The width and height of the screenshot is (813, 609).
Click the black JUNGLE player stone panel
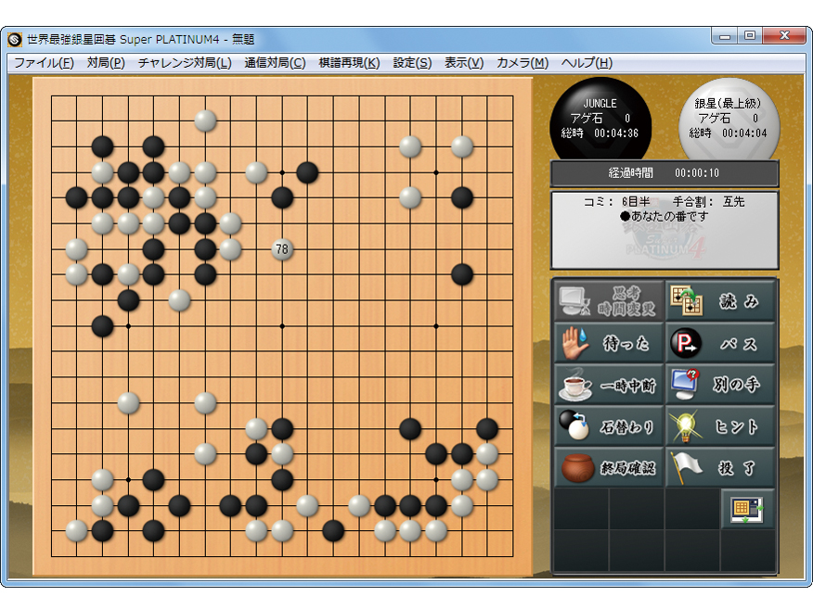pyautogui.click(x=600, y=119)
